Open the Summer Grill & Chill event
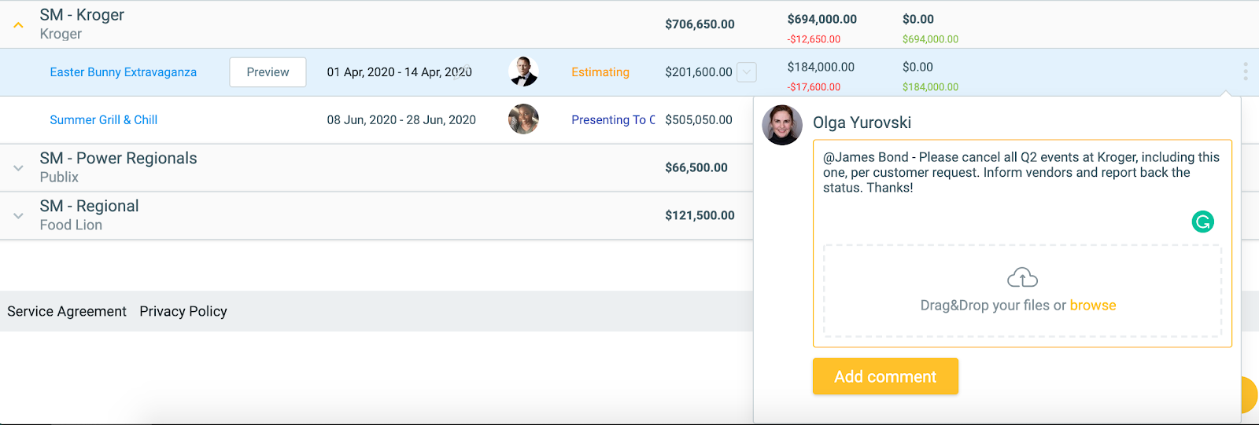 [104, 120]
